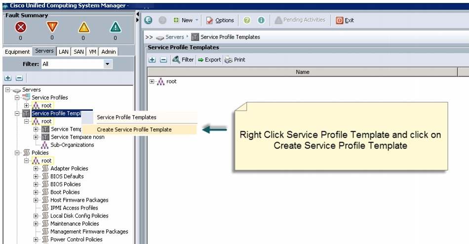Click the greyed forward navigation button

click(162, 20)
